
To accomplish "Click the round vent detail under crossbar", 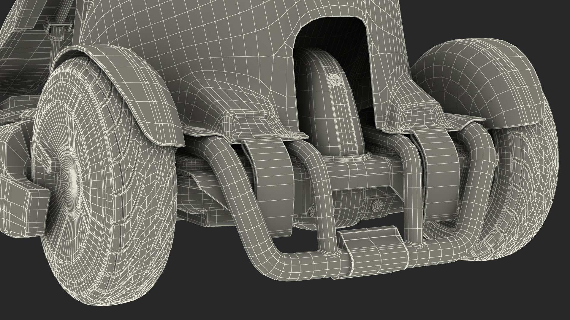I will pyautogui.click(x=378, y=205).
